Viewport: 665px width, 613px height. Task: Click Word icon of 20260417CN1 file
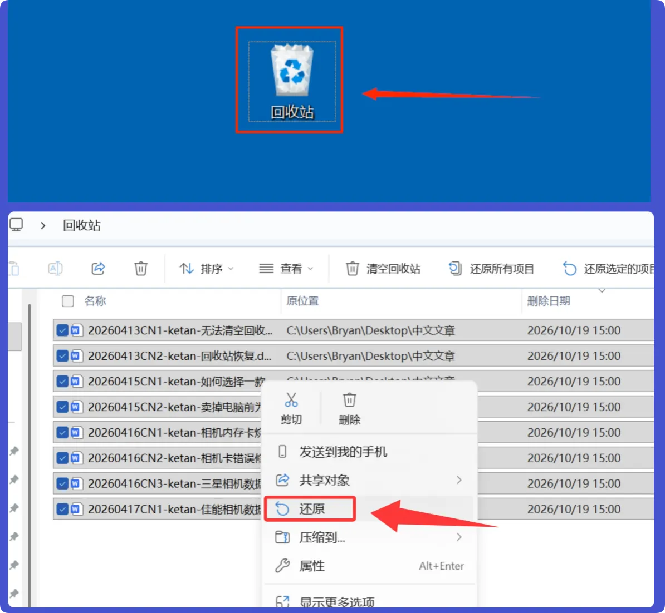[77, 509]
